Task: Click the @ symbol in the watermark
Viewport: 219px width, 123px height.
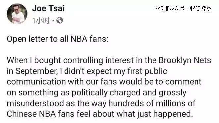Action: pos(157,9)
